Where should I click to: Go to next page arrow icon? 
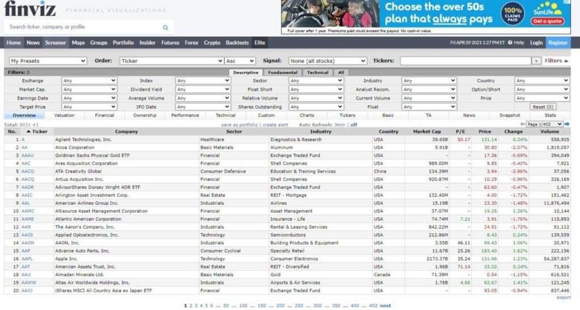coord(567,124)
